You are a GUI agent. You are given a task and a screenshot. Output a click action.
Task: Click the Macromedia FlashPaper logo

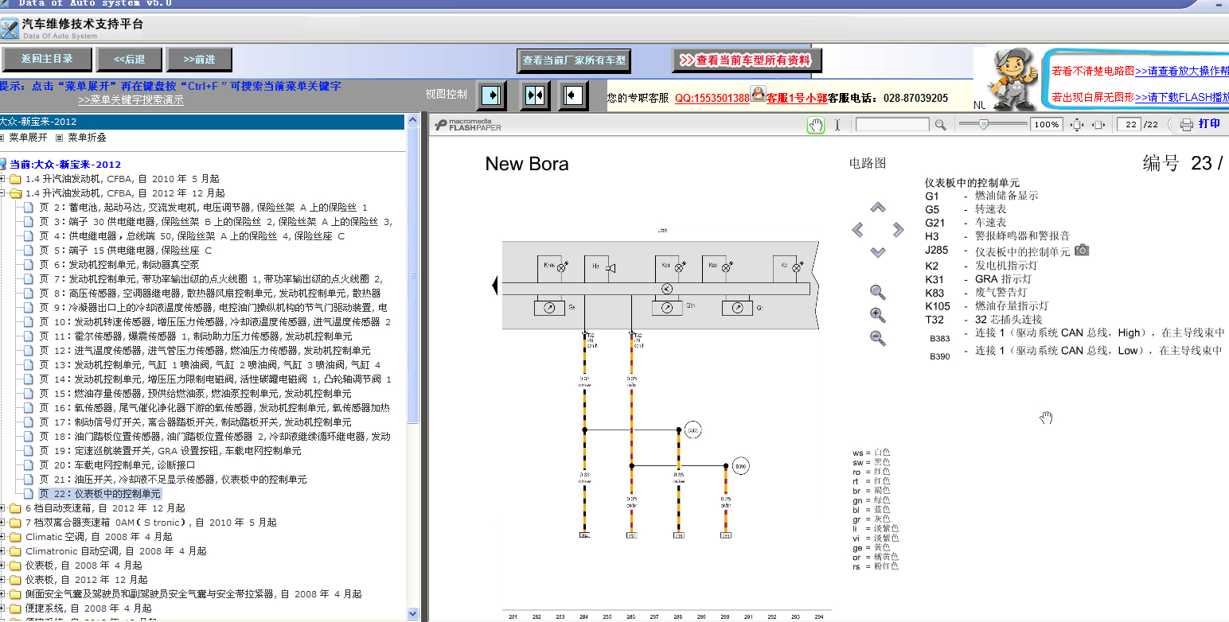click(x=468, y=125)
